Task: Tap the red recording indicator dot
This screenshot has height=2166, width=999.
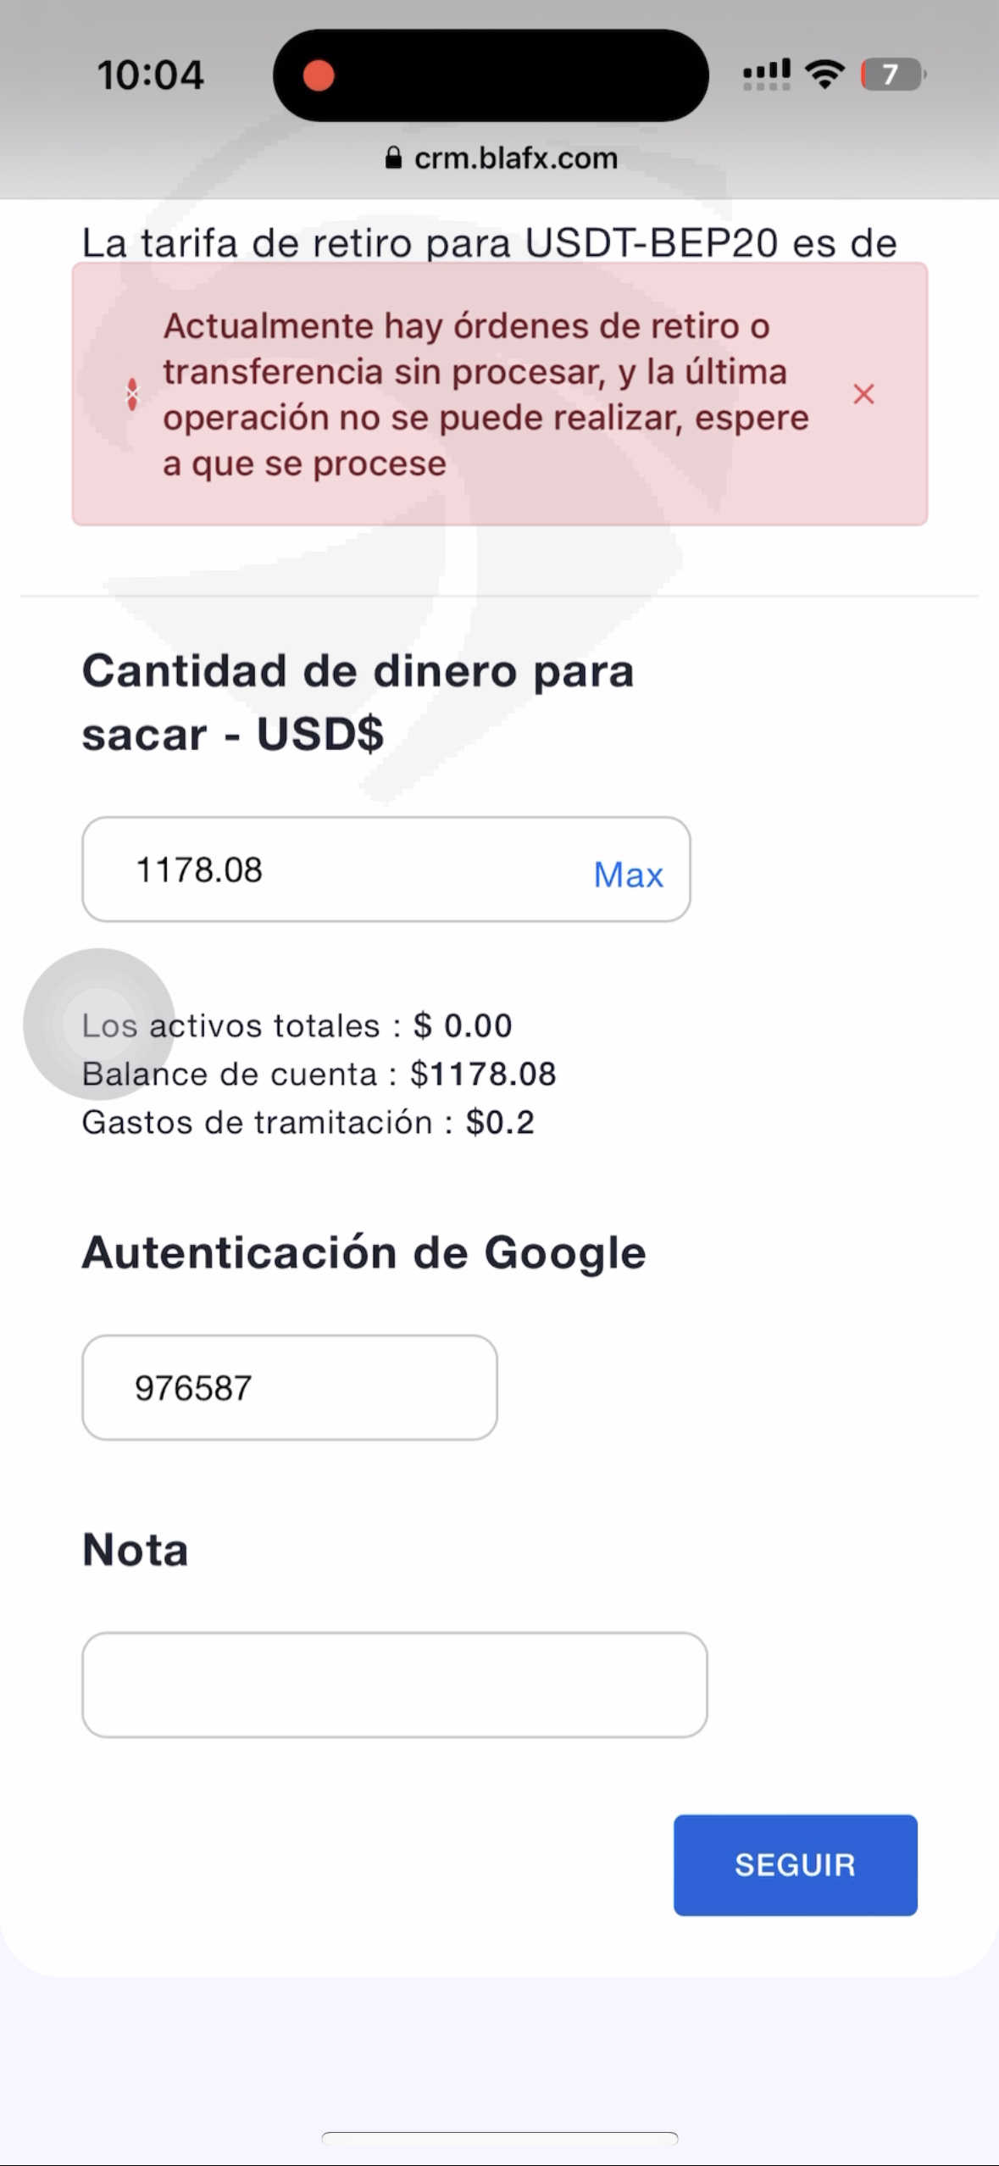Action: [x=319, y=75]
